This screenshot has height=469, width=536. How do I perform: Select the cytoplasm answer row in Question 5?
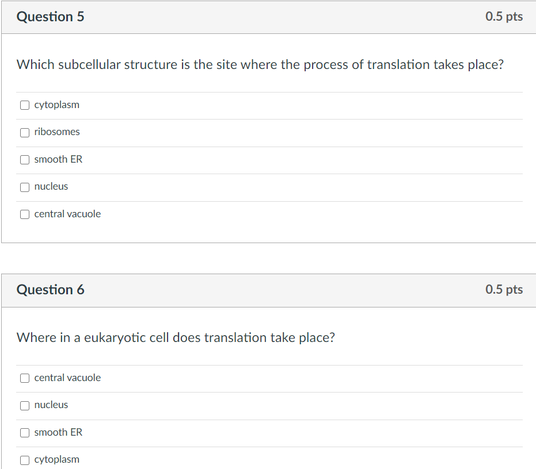point(57,105)
